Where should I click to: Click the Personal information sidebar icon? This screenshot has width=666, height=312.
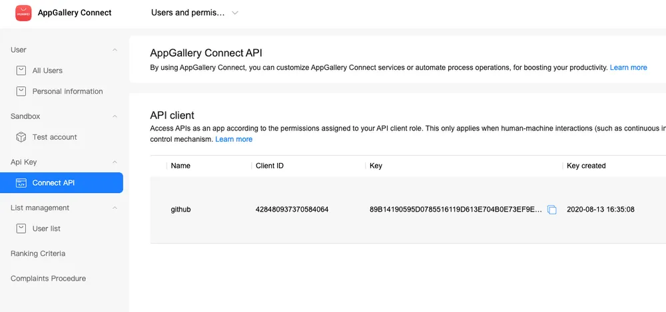tap(21, 91)
